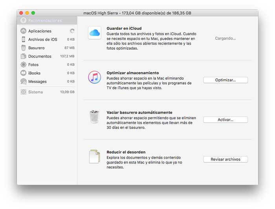Image resolution: width=275 pixels, height=209 pixels.
Task: Click the iBooks book icon
Action: click(23, 73)
